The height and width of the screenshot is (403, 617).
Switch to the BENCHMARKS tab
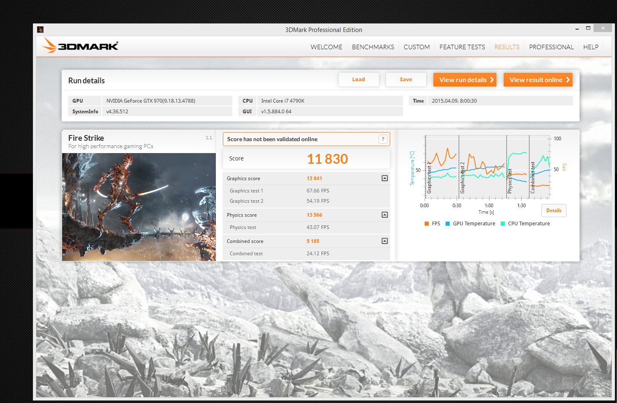pyautogui.click(x=373, y=47)
